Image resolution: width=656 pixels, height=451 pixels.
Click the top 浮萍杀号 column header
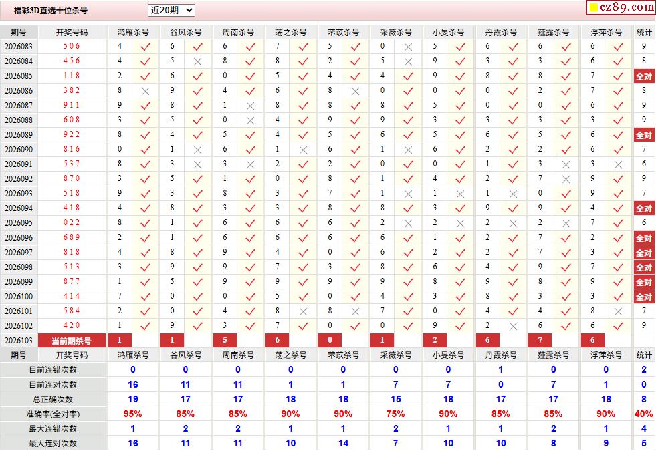click(x=607, y=33)
